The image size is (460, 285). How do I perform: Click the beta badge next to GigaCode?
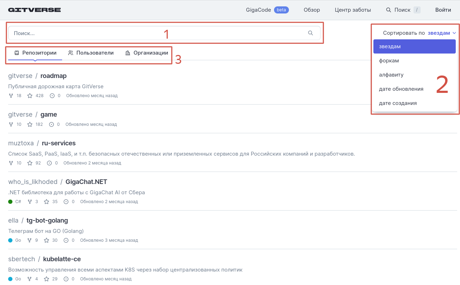[x=281, y=10]
